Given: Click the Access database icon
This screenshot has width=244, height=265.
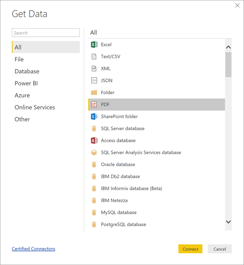Looking at the screenshot, I should click(x=94, y=140).
